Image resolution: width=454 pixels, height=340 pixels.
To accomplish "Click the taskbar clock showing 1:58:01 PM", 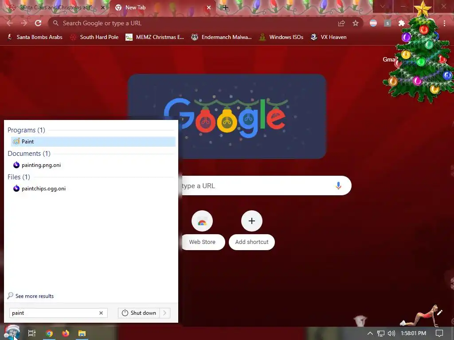I will tap(413, 333).
